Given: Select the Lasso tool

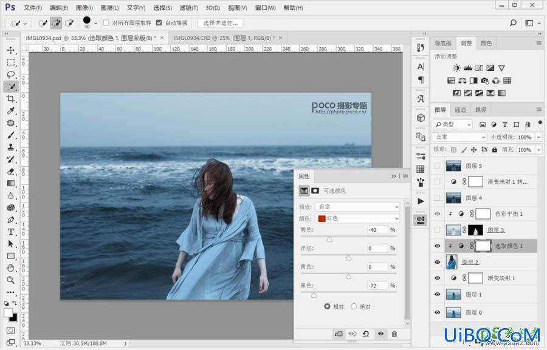Looking at the screenshot, I should [x=11, y=75].
